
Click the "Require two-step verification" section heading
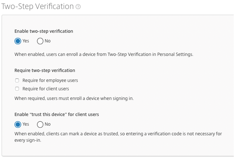pos(45,70)
